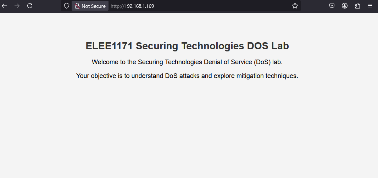The height and width of the screenshot is (178, 378).
Task: Open the Extensions puzzle-piece menu
Action: (x=357, y=6)
